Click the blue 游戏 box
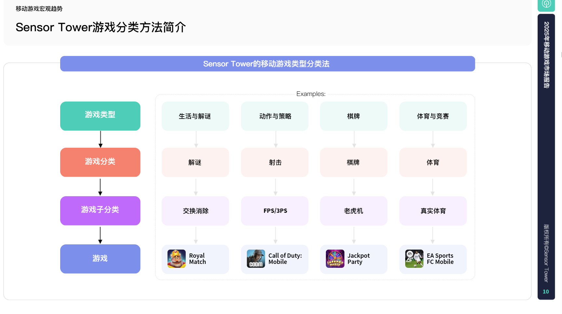 pos(100,259)
